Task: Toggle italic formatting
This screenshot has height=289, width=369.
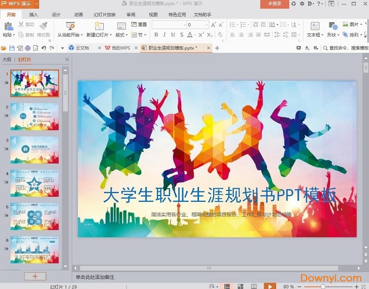Action: [164, 34]
